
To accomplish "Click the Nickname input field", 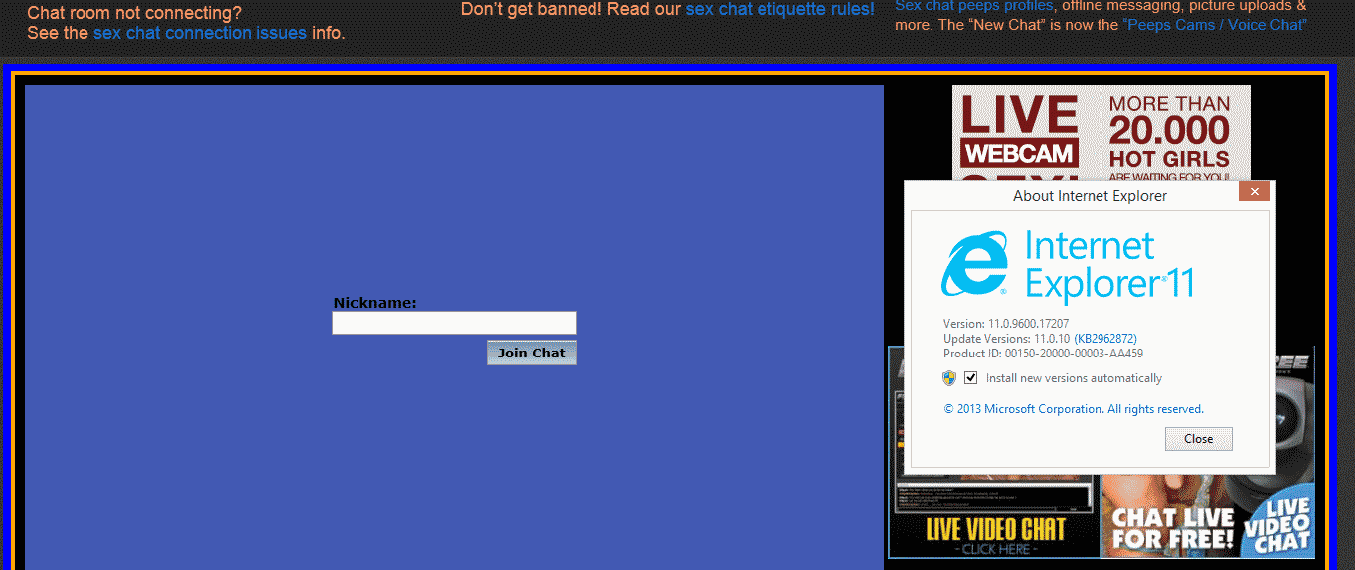I will point(454,323).
